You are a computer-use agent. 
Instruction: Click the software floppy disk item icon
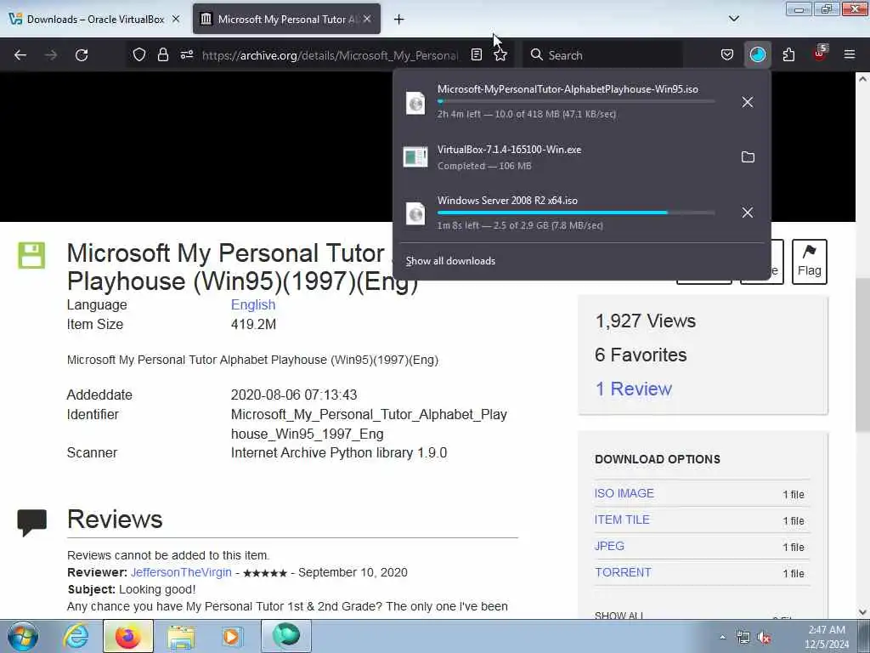(x=31, y=255)
